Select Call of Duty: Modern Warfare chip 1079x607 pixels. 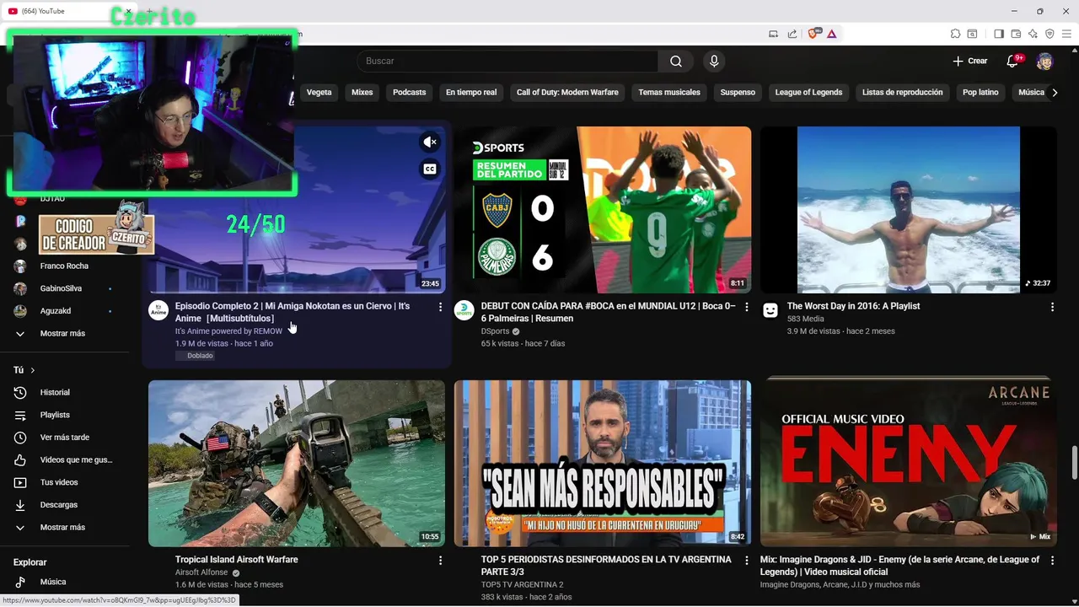pyautogui.click(x=567, y=93)
